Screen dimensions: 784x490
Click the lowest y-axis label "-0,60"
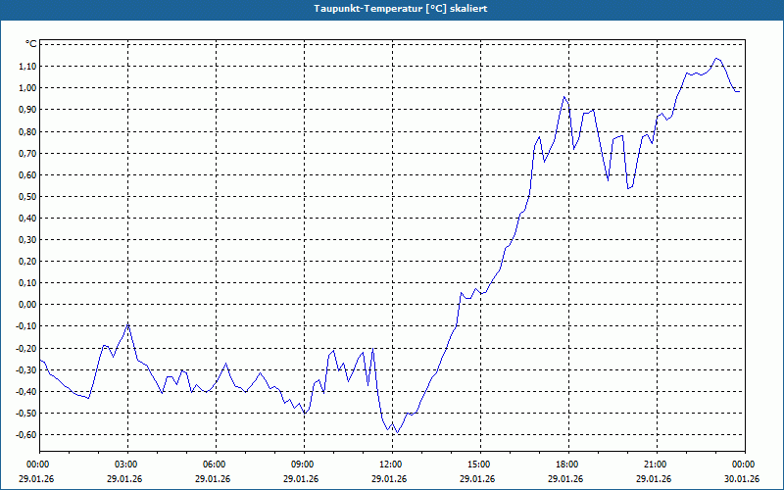pyautogui.click(x=27, y=434)
